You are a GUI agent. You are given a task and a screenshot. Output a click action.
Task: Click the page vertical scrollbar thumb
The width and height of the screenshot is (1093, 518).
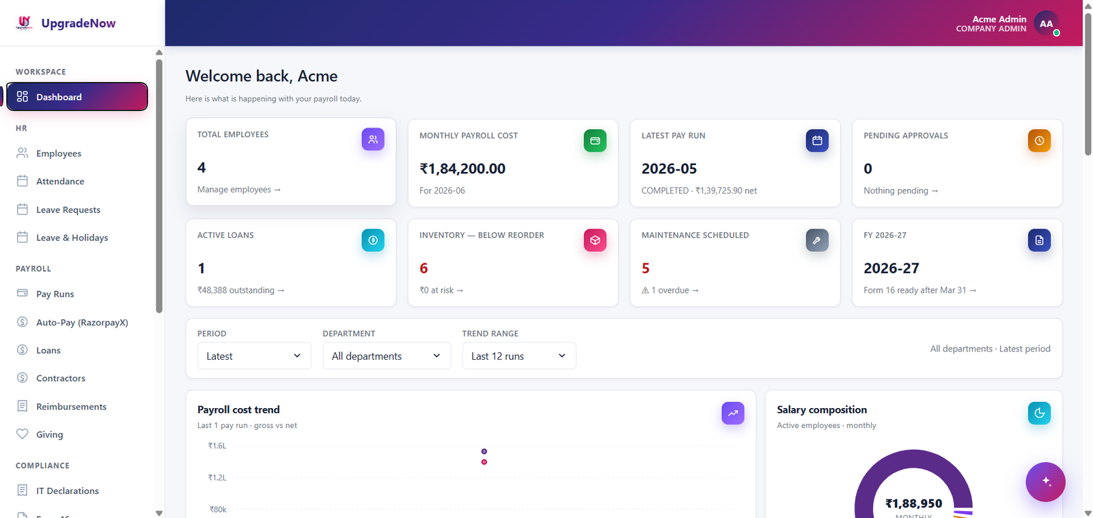tap(1088, 84)
